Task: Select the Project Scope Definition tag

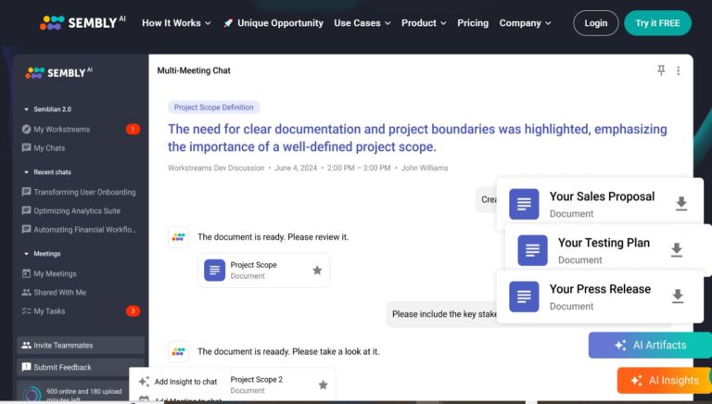Action: click(x=214, y=107)
